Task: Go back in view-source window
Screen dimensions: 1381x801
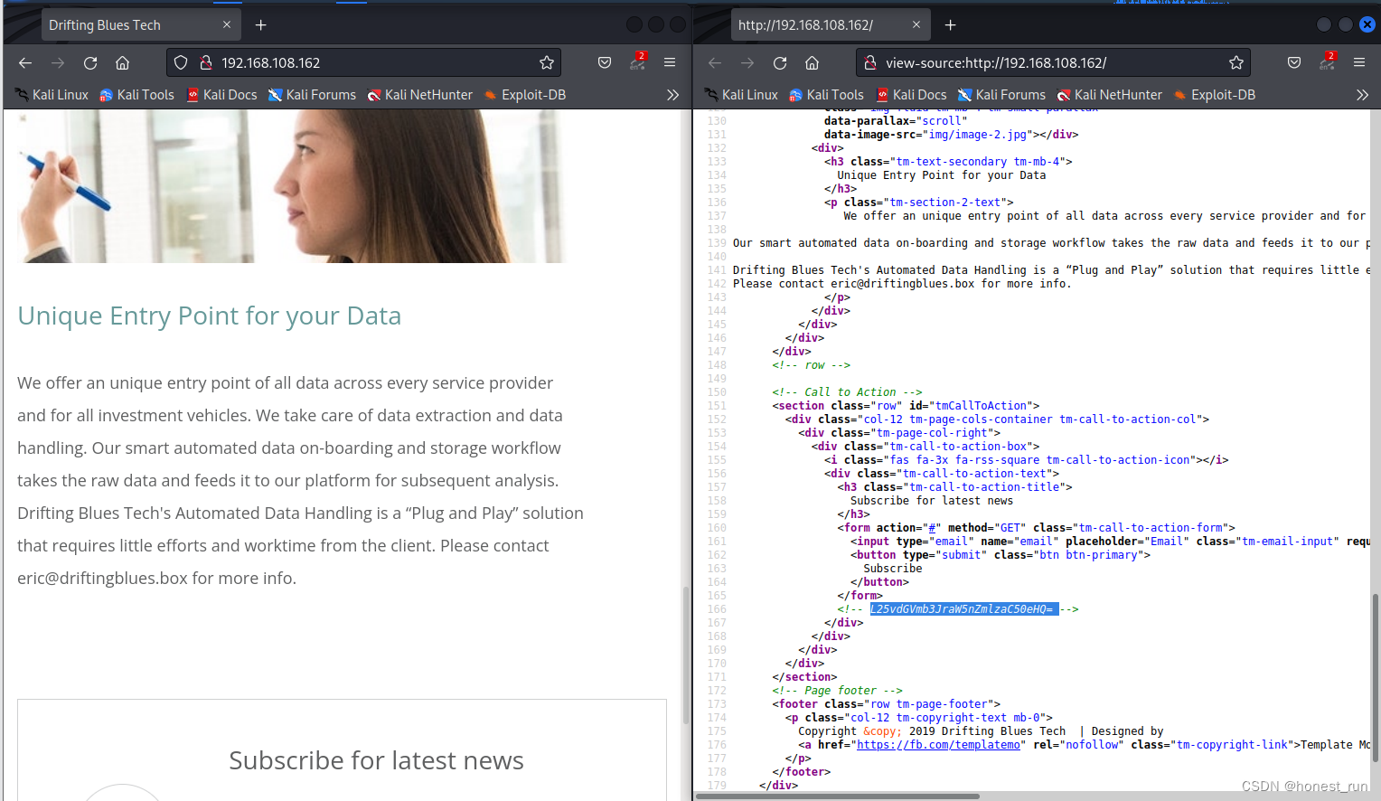Action: (715, 62)
